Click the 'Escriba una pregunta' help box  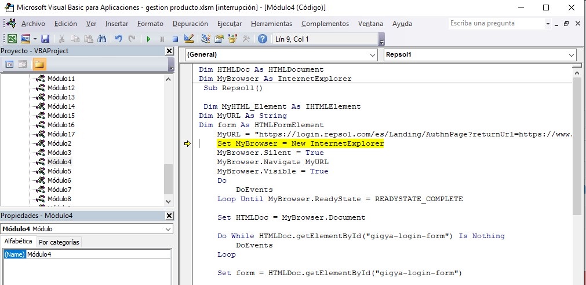pos(496,24)
